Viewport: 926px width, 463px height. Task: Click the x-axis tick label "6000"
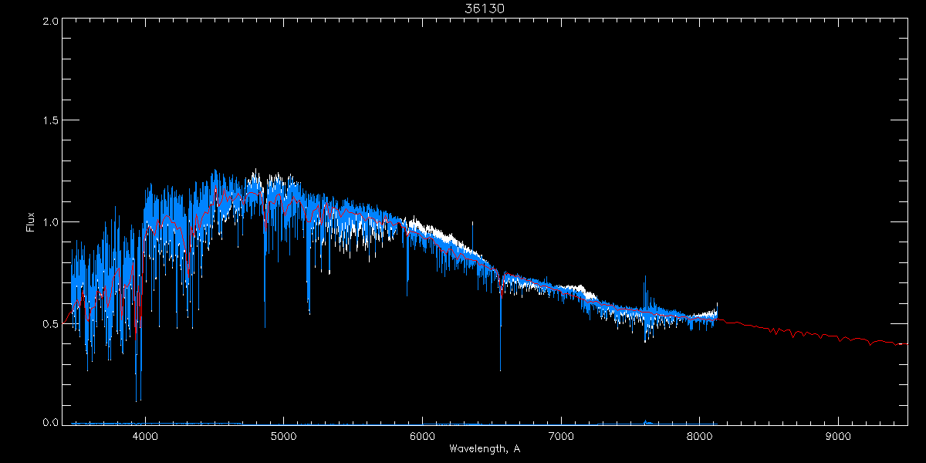point(422,436)
